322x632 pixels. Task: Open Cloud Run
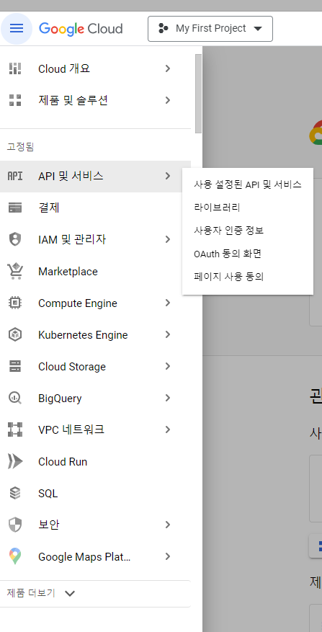pos(95,461)
